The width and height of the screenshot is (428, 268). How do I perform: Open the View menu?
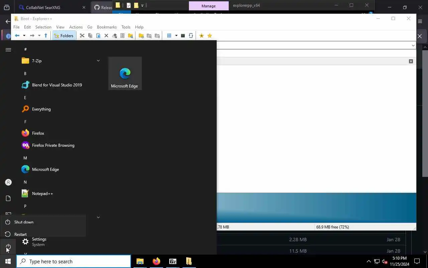[x=60, y=27]
